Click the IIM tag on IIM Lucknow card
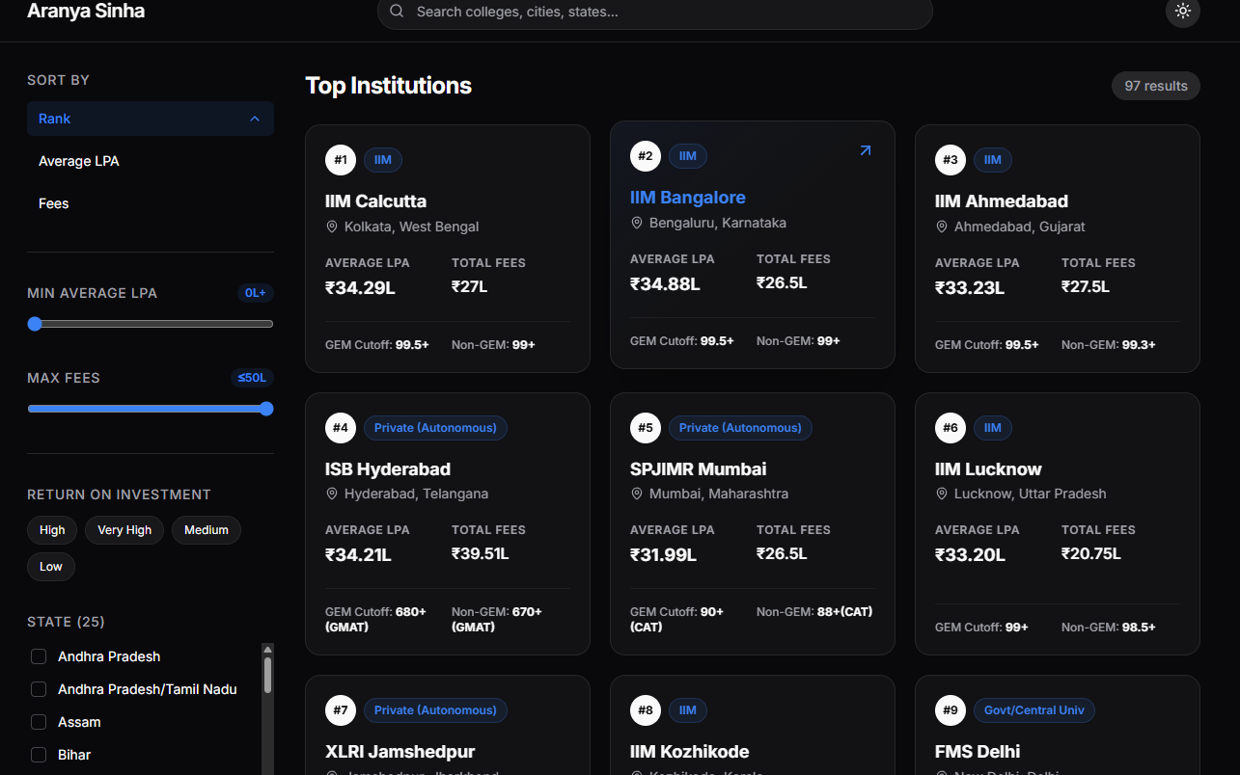Screen dimensions: 1240x775 click(993, 428)
